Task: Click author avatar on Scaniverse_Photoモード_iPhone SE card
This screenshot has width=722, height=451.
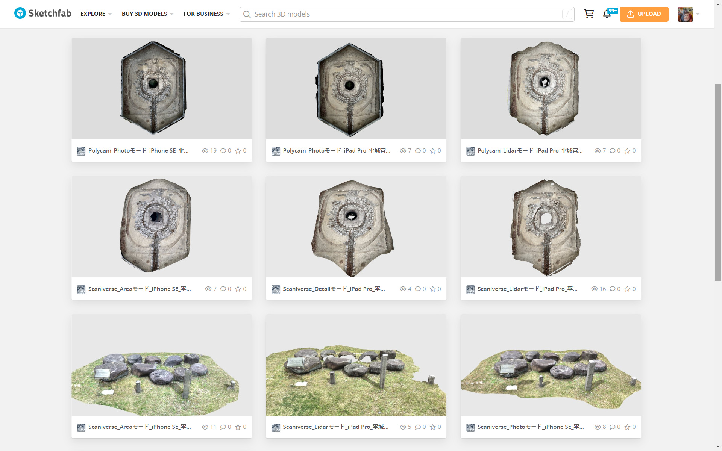Action: coord(470,427)
